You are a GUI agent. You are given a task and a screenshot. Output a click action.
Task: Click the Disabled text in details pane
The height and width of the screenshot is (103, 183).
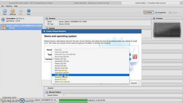tap(50, 88)
